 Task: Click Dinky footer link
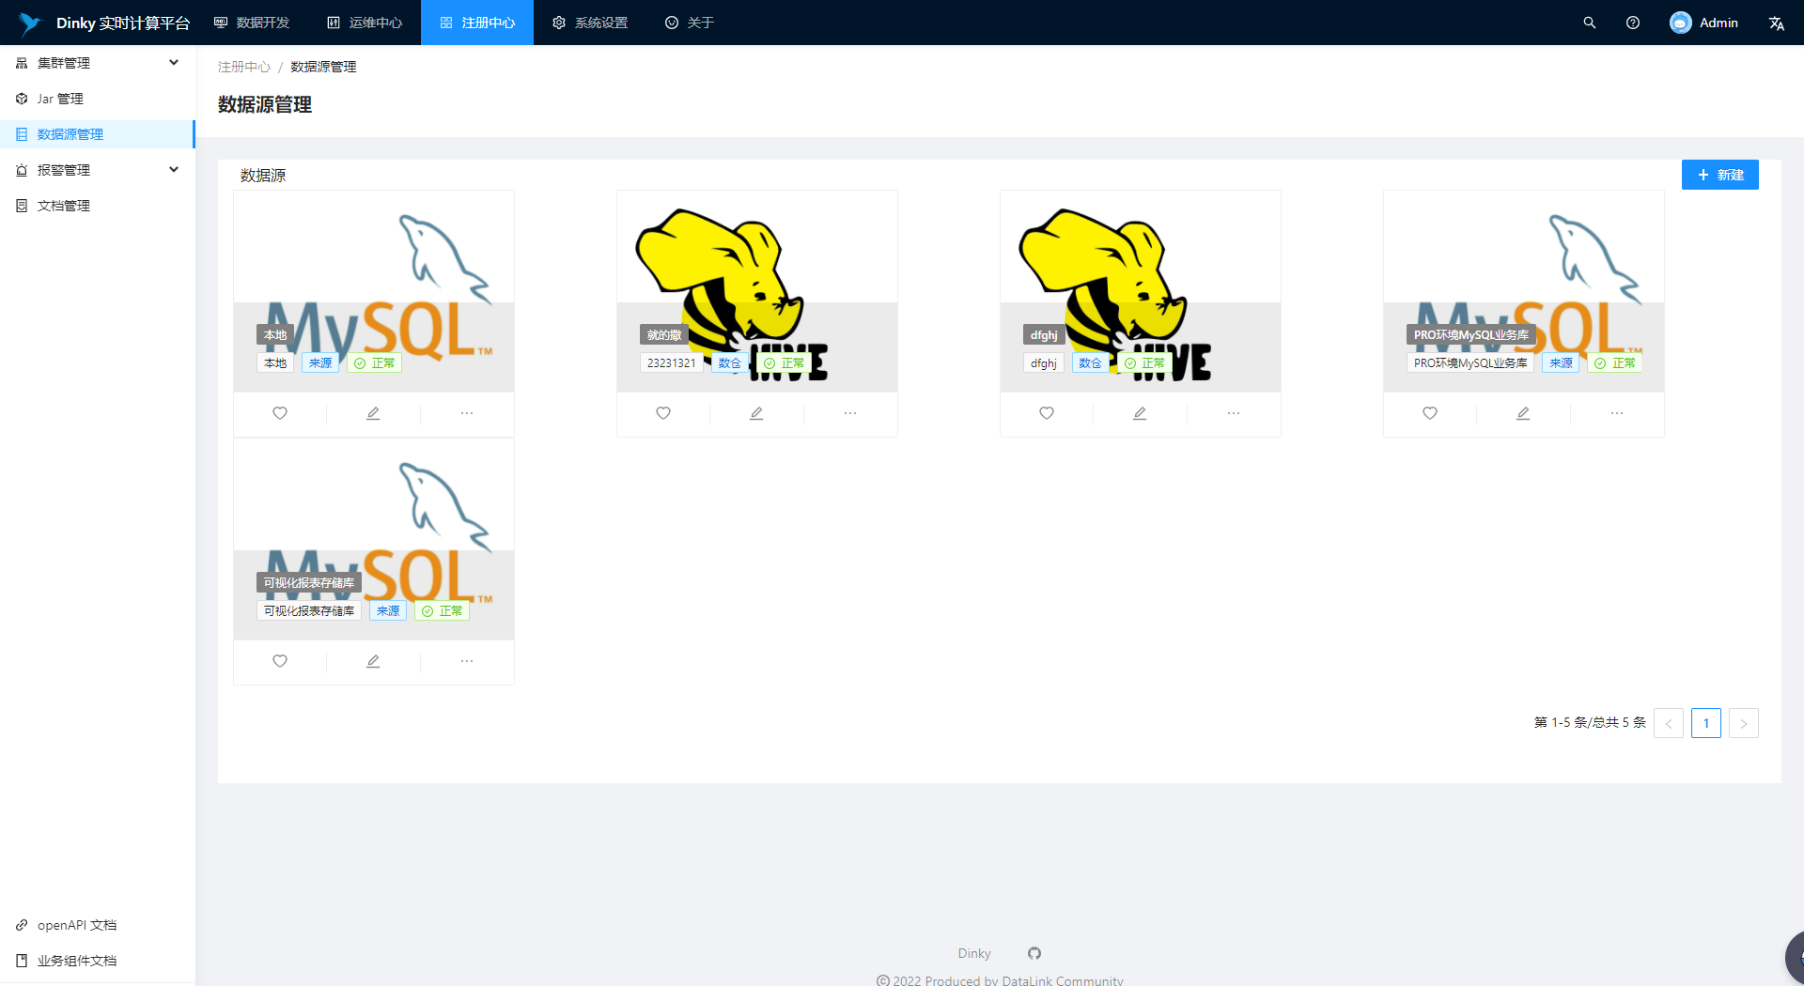tap(974, 953)
